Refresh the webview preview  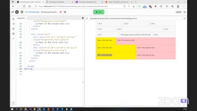coord(87,18)
